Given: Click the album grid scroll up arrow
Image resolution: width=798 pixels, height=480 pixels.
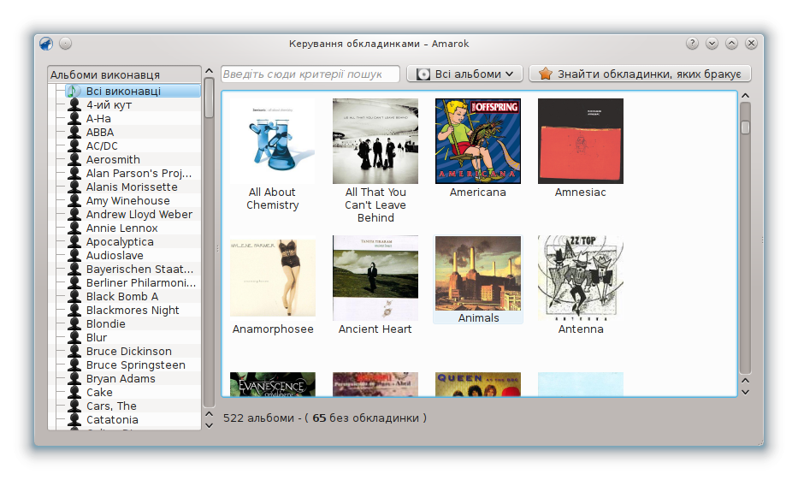Looking at the screenshot, I should pyautogui.click(x=746, y=96).
